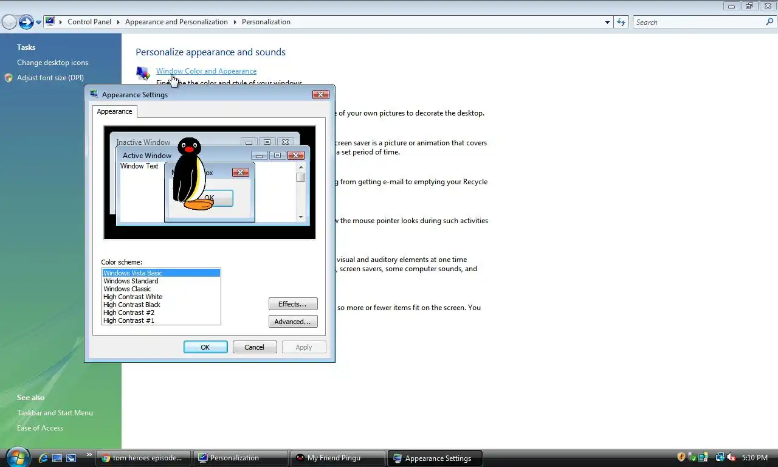
Task: Confirm with OK in Appearance Settings
Action: [x=205, y=347]
